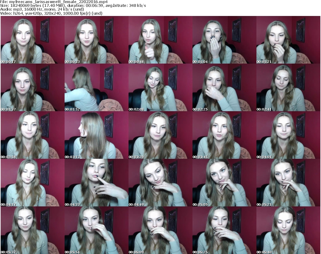The width and height of the screenshot is (321, 254).
Task: Pick the frame stamped 00:02:58
Action: point(33,135)
